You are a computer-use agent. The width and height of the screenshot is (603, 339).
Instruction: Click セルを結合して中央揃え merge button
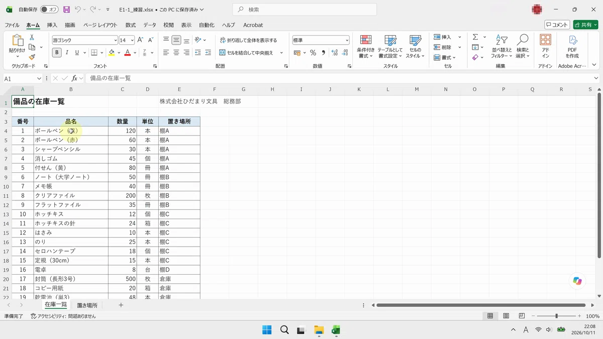[x=247, y=52]
